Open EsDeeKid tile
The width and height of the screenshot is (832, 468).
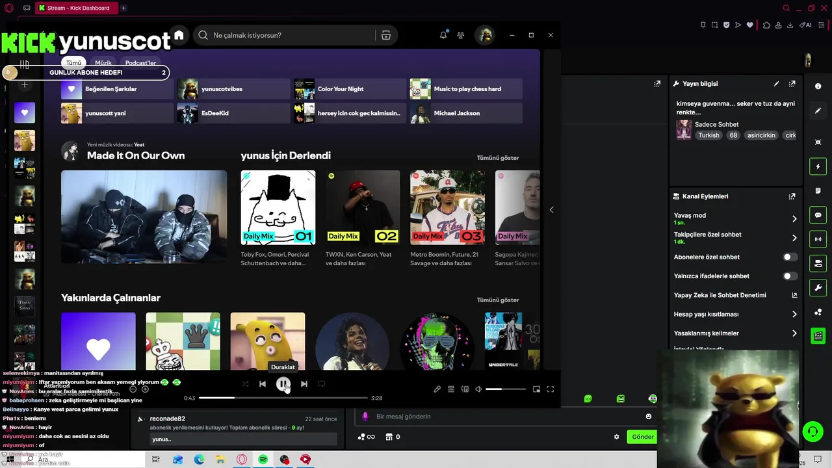233,113
